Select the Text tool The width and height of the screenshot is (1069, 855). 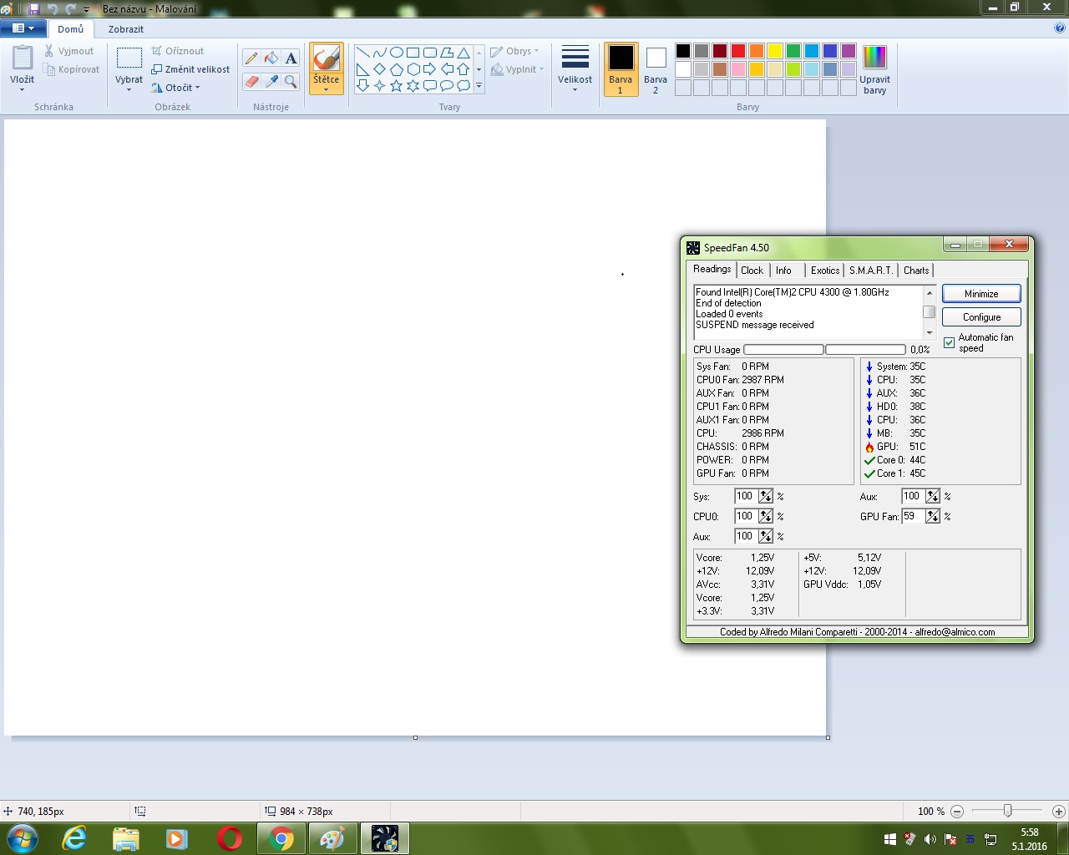click(291, 58)
